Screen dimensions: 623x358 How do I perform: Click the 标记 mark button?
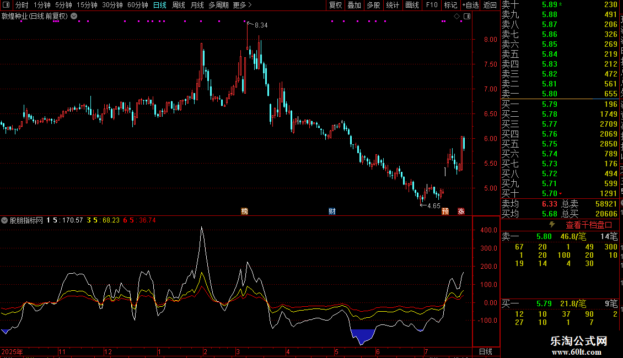[450, 5]
